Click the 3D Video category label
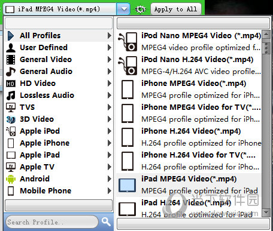This screenshot has width=273, height=231. [37, 119]
